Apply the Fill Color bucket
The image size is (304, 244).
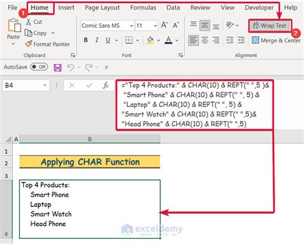click(x=150, y=40)
